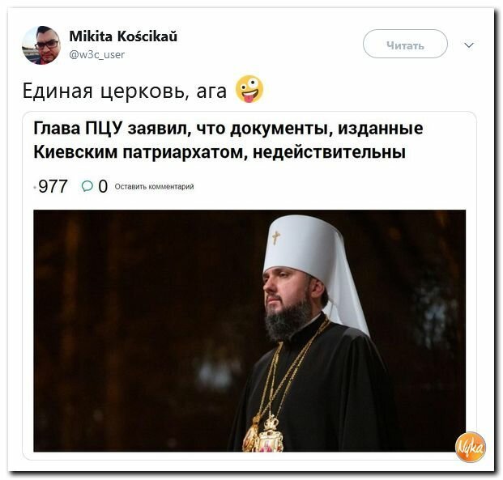Click the small dot before 977
The width and height of the screenshot is (503, 480).
pos(35,188)
